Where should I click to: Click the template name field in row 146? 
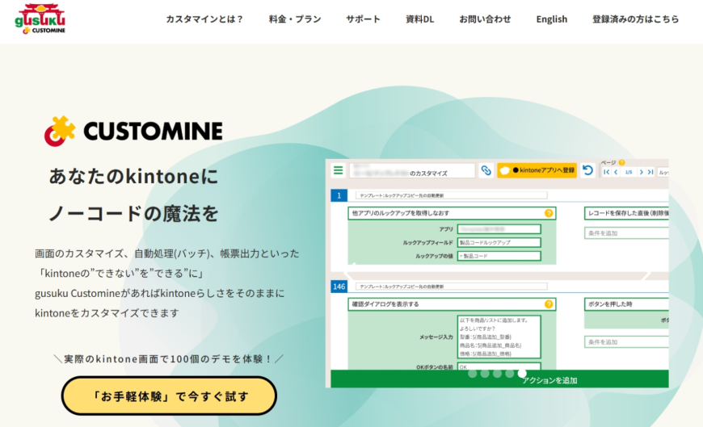[x=452, y=287]
